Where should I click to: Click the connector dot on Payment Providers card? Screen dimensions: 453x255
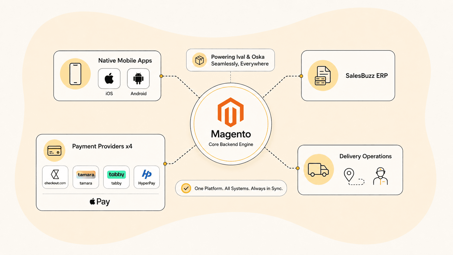(165, 164)
